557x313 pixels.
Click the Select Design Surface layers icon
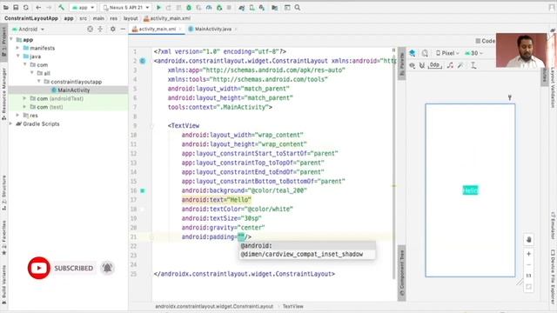(413, 53)
